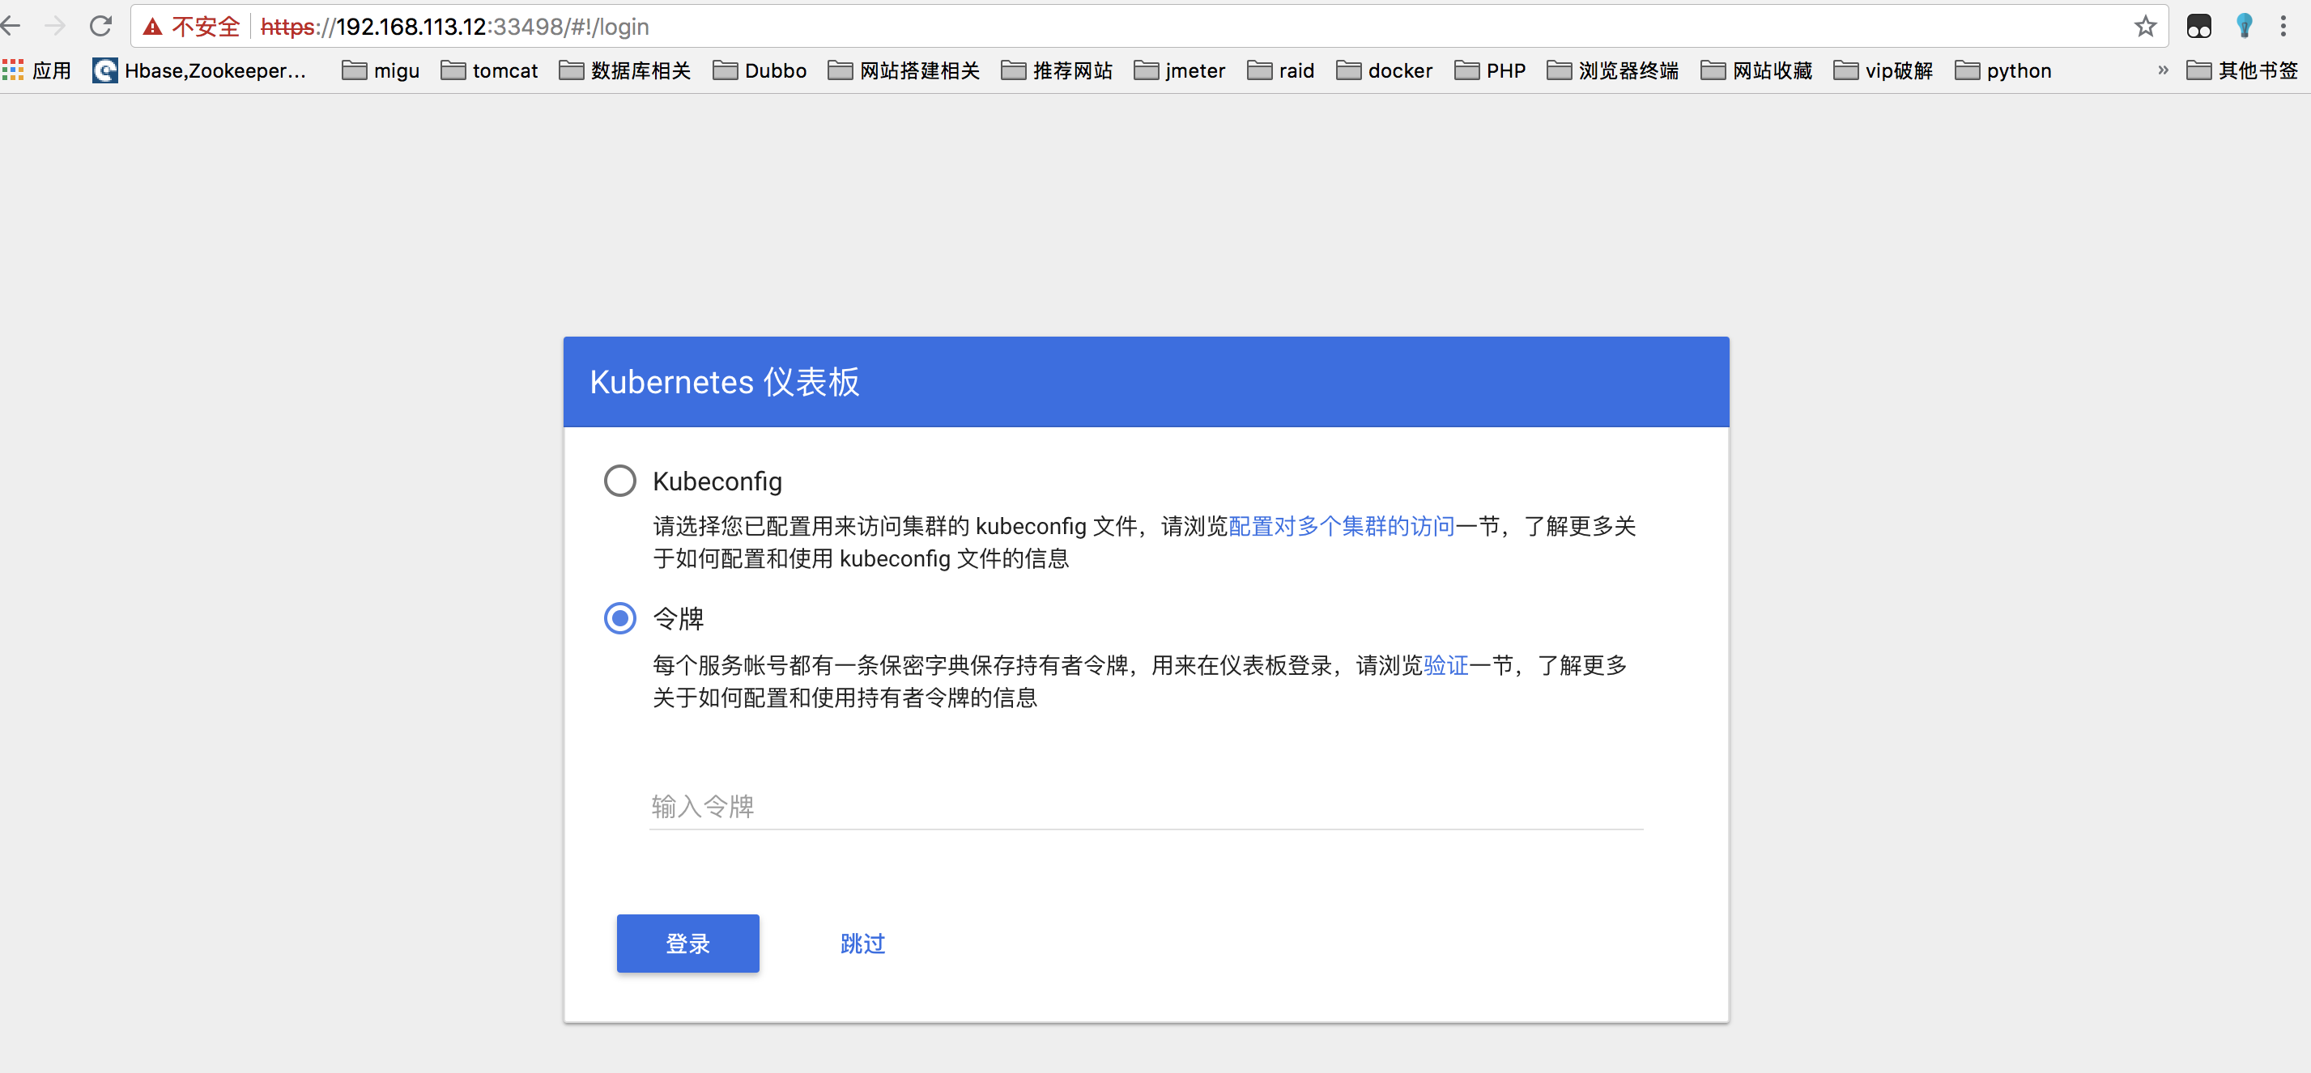Bookmark page with star icon
Image resolution: width=2311 pixels, height=1073 pixels.
click(2144, 26)
